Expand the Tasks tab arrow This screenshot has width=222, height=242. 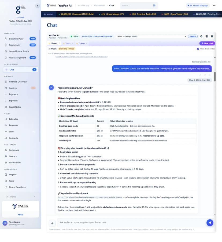tap(72, 44)
